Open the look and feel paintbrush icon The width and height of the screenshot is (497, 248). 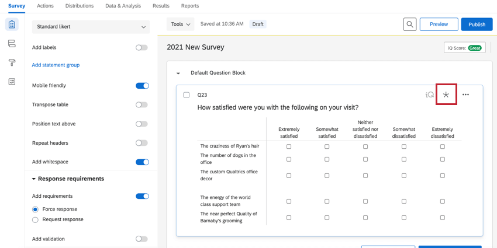pos(12,62)
